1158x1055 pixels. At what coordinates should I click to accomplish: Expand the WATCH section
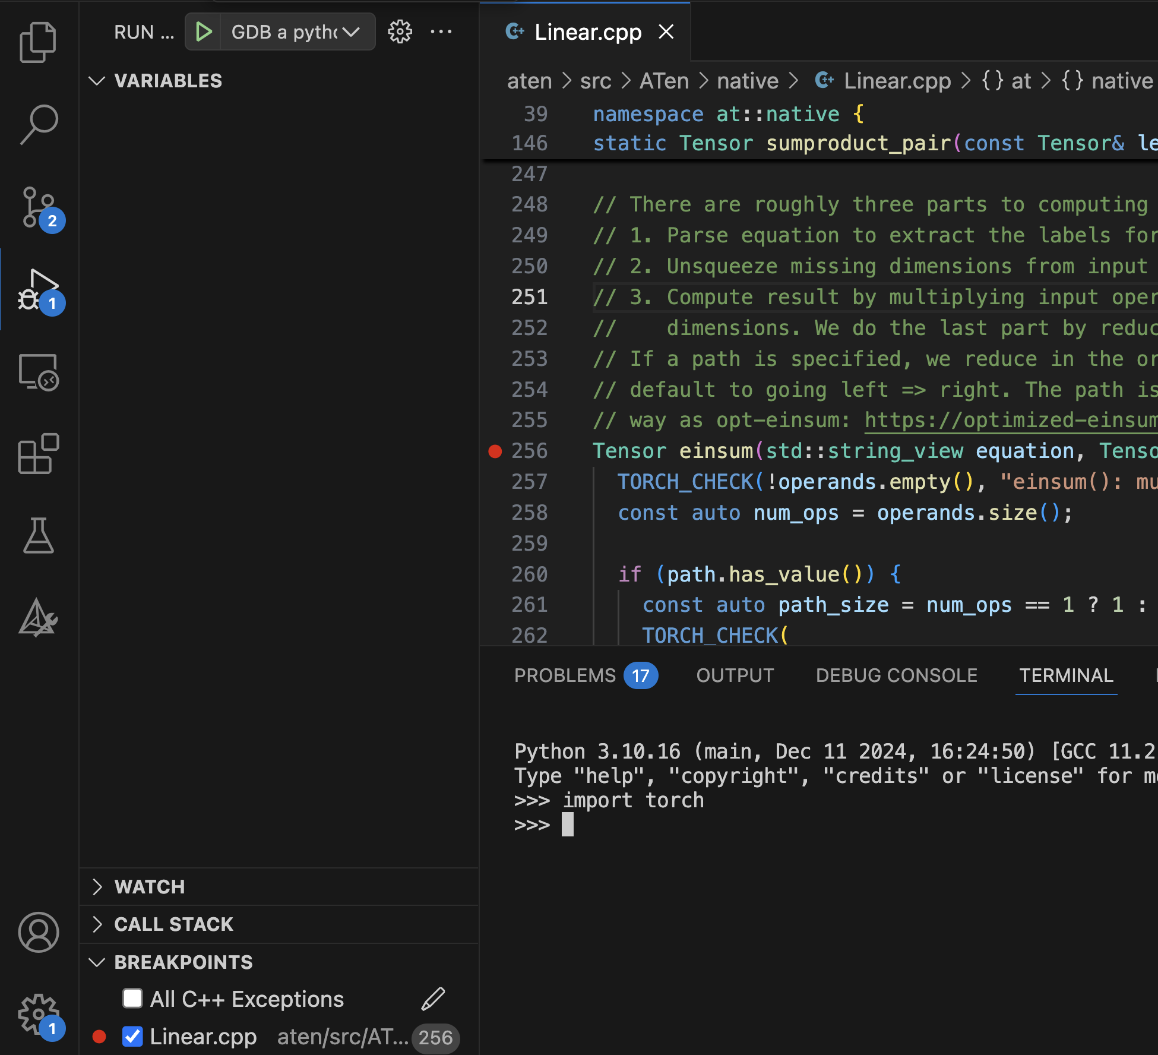[x=149, y=887]
